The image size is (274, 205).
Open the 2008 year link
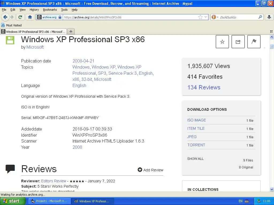click(77, 147)
